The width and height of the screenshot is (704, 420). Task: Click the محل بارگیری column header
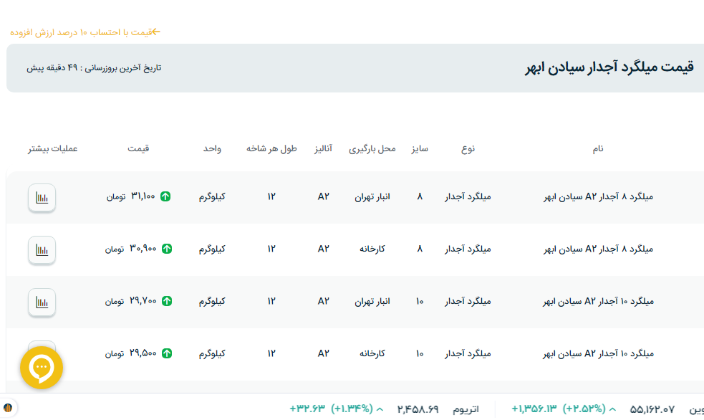(x=372, y=148)
